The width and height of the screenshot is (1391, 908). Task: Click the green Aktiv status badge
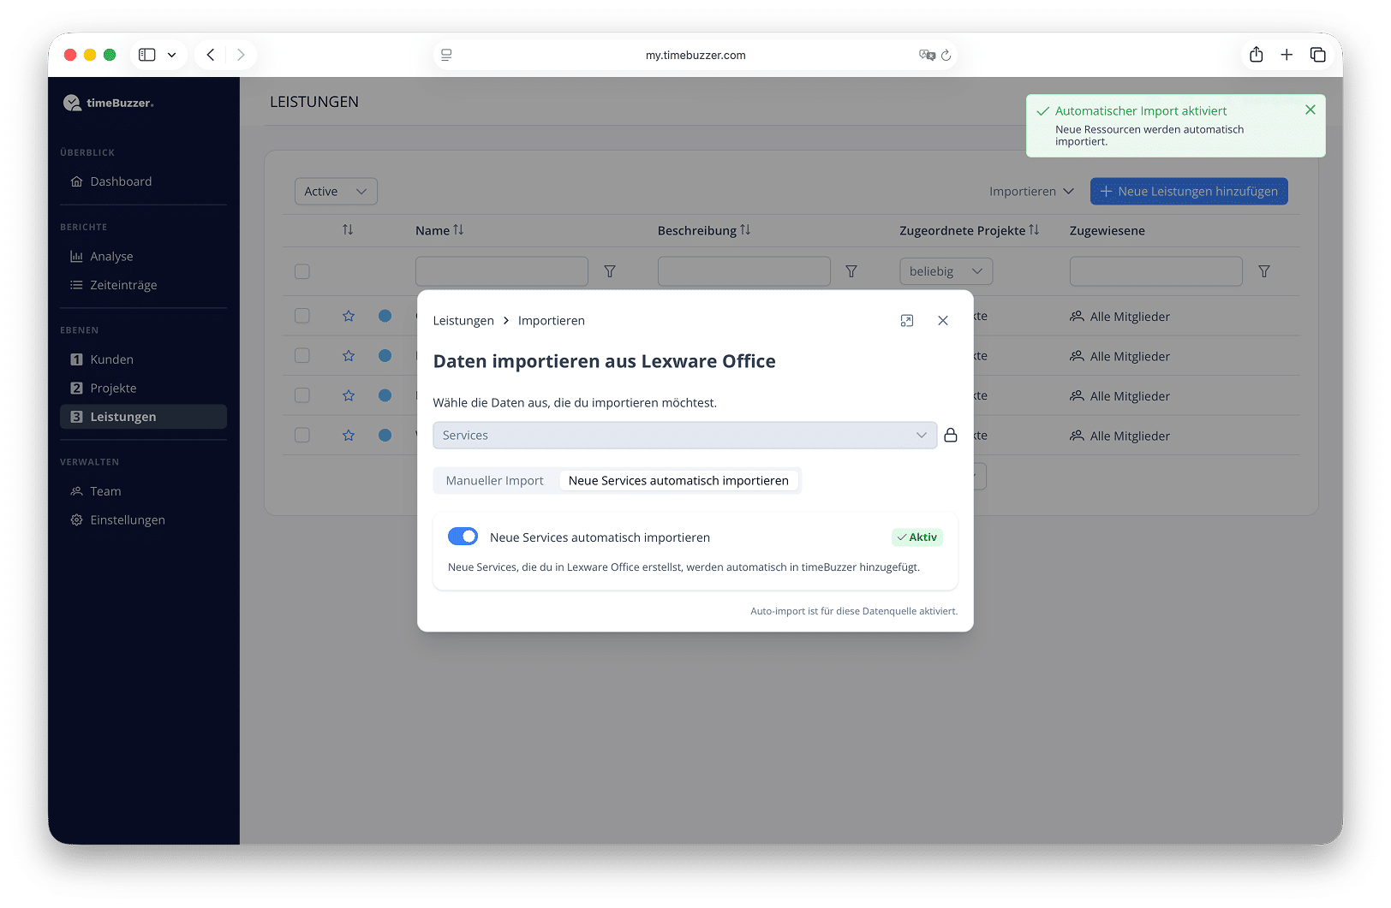(x=917, y=537)
